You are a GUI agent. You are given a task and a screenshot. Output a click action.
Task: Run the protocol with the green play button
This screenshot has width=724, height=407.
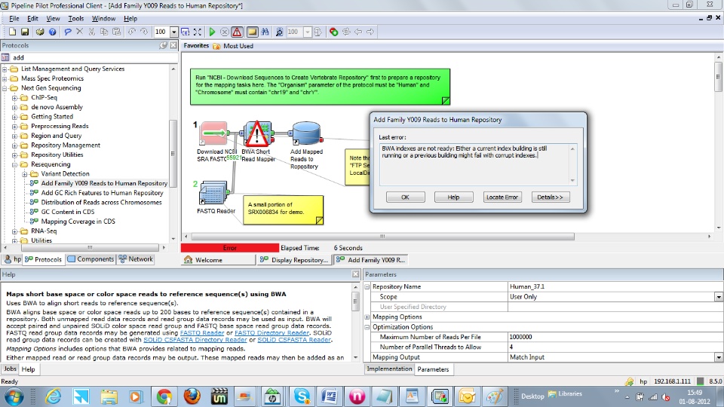point(212,32)
